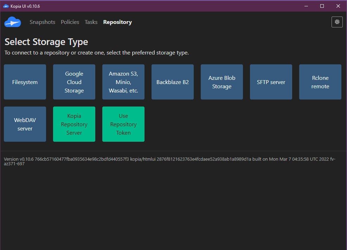Go to the Tasks tab

[x=91, y=22]
